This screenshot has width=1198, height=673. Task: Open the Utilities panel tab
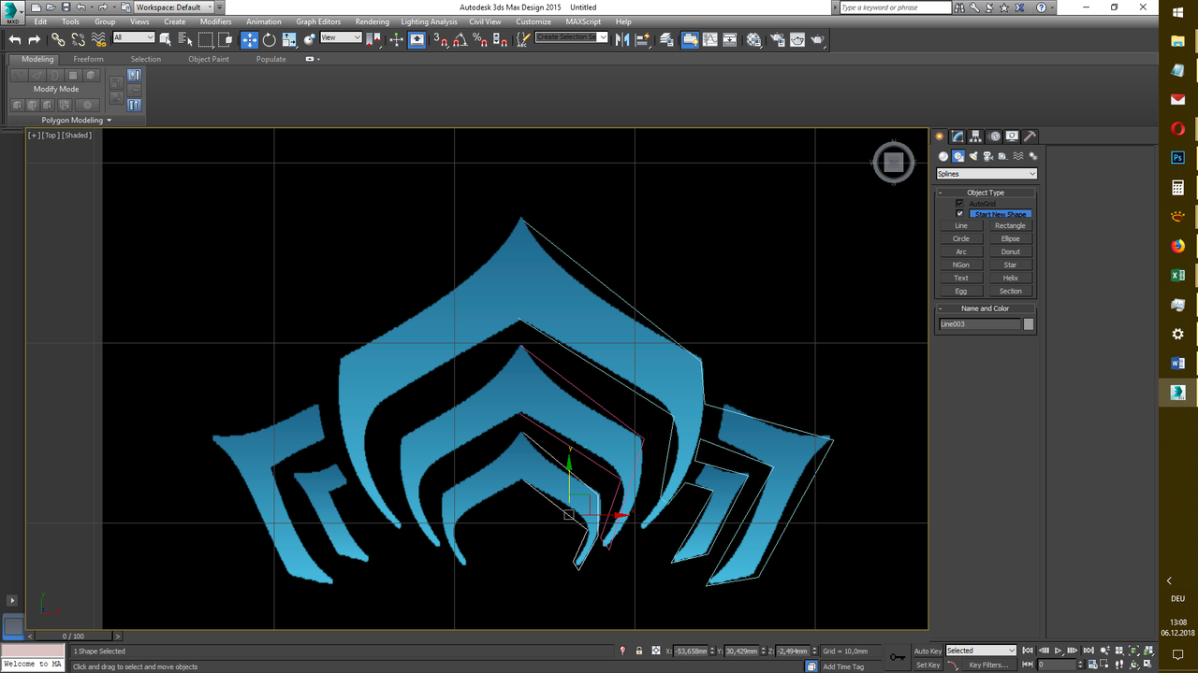point(1030,136)
